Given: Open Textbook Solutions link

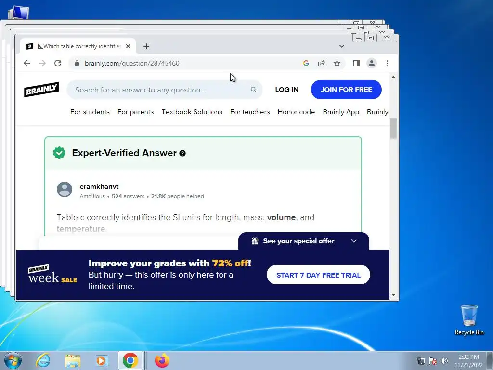Looking at the screenshot, I should pos(192,112).
